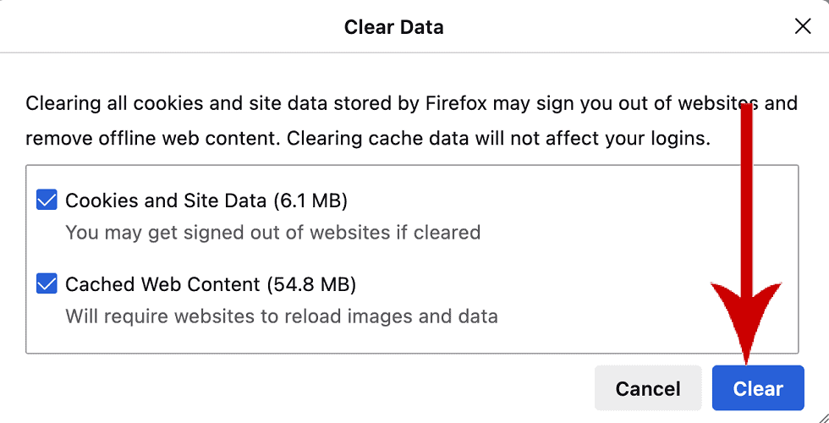Screen dimensions: 829x423
Task: Uncheck the Cached Web Content checkbox
Action: [47, 284]
